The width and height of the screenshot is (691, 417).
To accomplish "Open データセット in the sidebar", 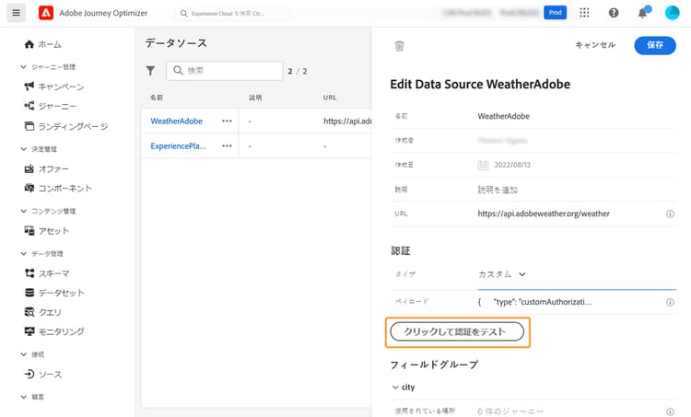I will tap(54, 293).
